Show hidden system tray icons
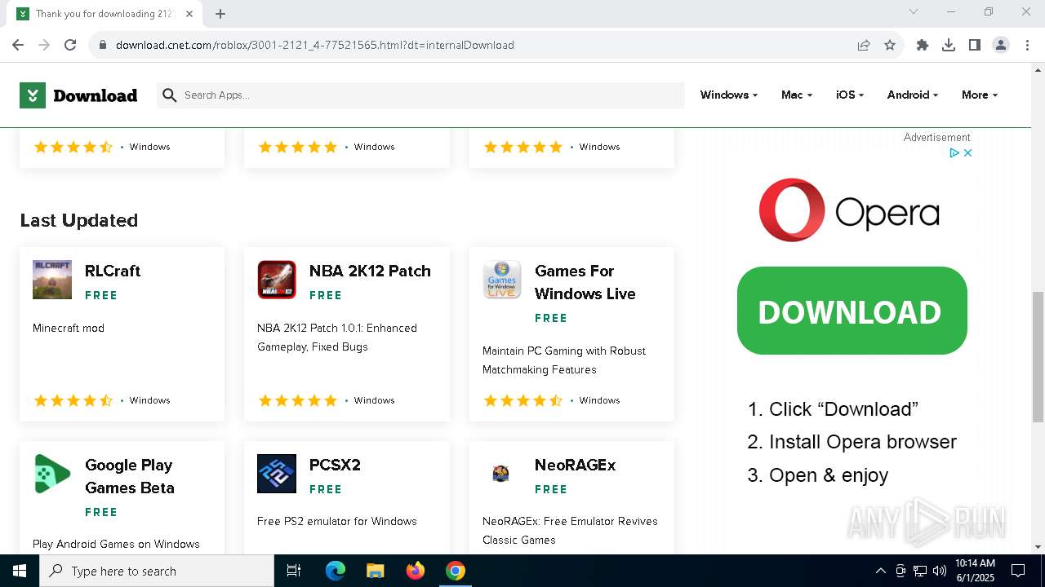Image resolution: width=1045 pixels, height=587 pixels. coord(880,571)
